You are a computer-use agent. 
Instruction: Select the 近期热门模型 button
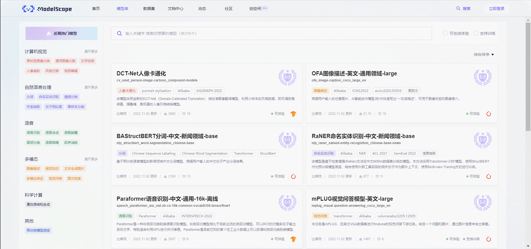(x=61, y=33)
